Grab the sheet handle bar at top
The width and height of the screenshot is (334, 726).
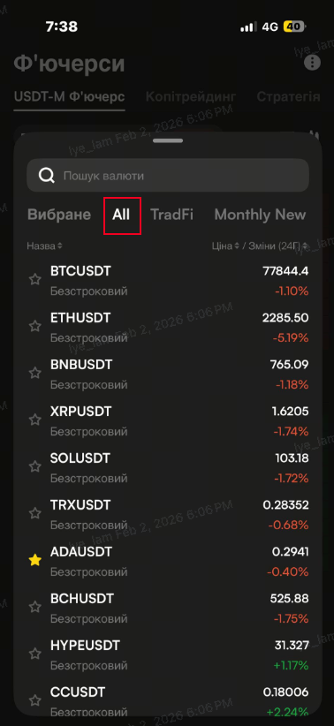168,140
